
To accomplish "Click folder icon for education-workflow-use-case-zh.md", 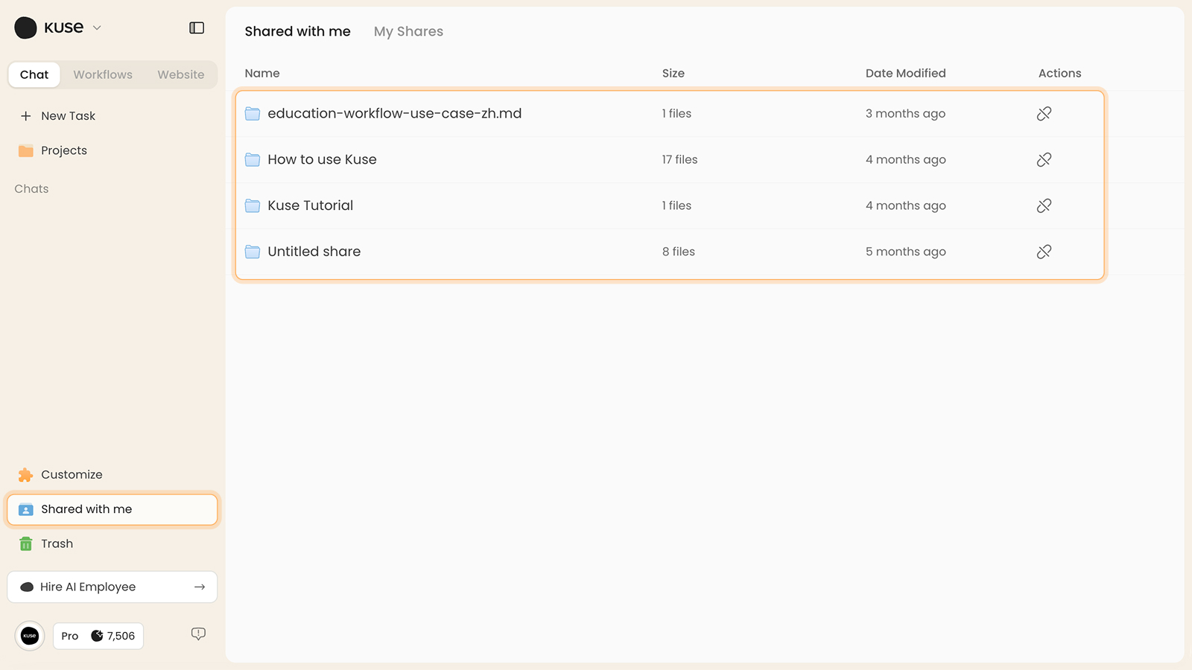I will click(x=253, y=114).
